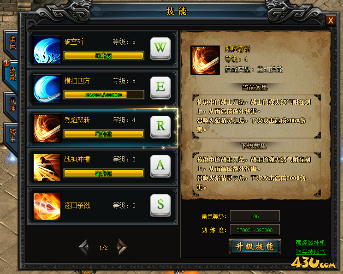Open the 购买技能书 link
This screenshot has height=274, width=343.
coord(311,252)
